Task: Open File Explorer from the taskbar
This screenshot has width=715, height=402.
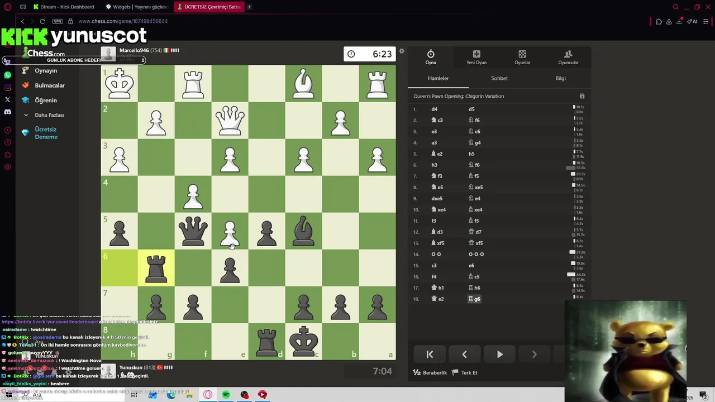Action: (189, 395)
